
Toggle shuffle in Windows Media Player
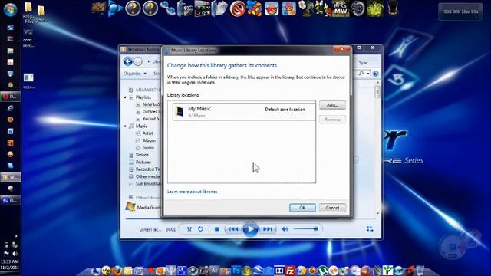pyautogui.click(x=189, y=229)
